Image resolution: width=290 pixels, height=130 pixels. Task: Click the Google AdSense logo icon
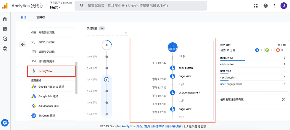click(x=34, y=86)
